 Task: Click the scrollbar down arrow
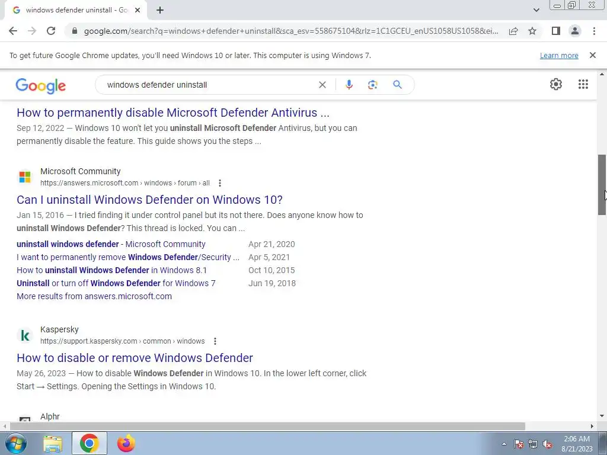[x=602, y=416]
